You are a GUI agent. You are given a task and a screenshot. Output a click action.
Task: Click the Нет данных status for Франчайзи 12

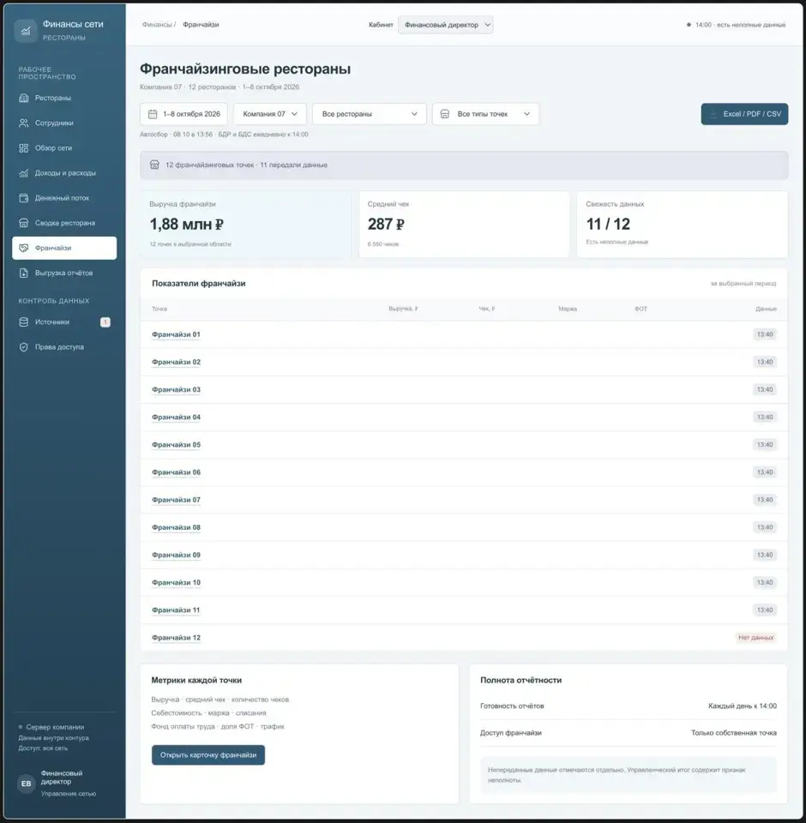click(755, 638)
